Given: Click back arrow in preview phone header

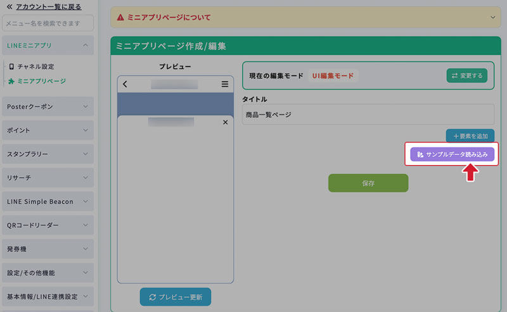Looking at the screenshot, I should pos(125,84).
